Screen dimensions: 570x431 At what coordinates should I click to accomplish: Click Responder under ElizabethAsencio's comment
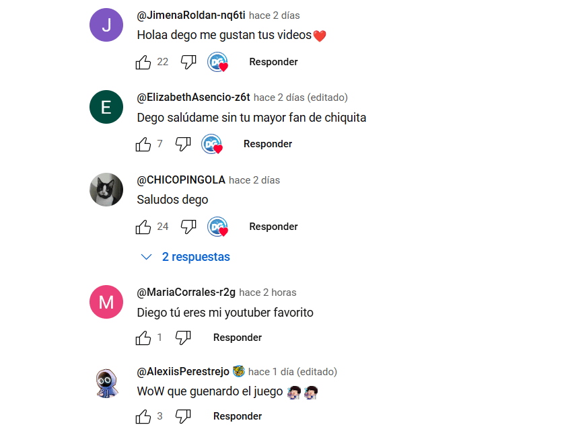268,144
